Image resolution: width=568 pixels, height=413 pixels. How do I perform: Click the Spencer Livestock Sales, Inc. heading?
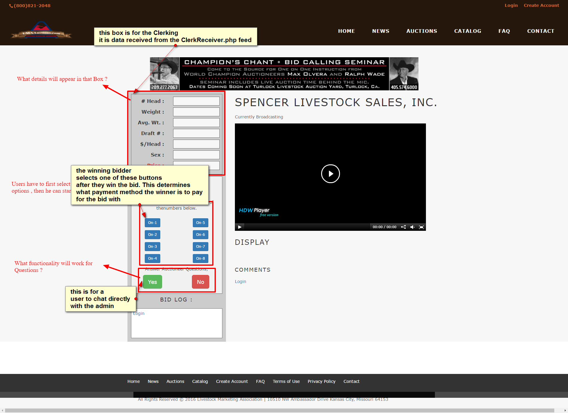point(336,102)
